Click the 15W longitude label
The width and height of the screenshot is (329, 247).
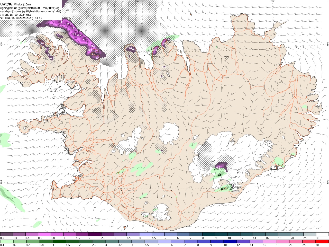pos(272,1)
